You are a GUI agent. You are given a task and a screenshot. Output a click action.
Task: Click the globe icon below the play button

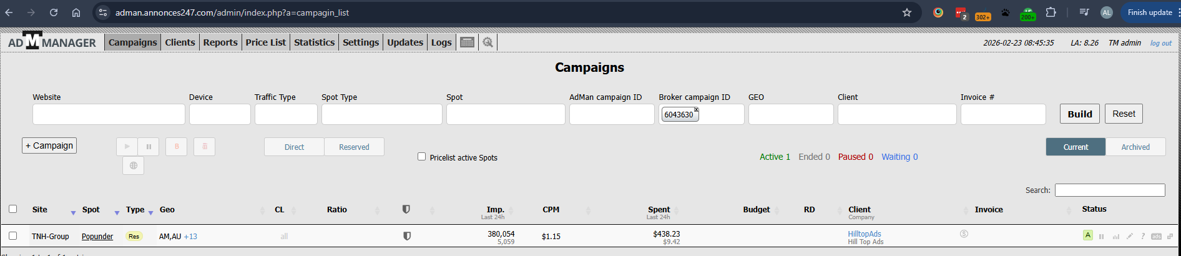(x=133, y=165)
